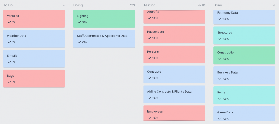Click the Doing column header
This screenshot has width=279, height=124.
click(78, 5)
